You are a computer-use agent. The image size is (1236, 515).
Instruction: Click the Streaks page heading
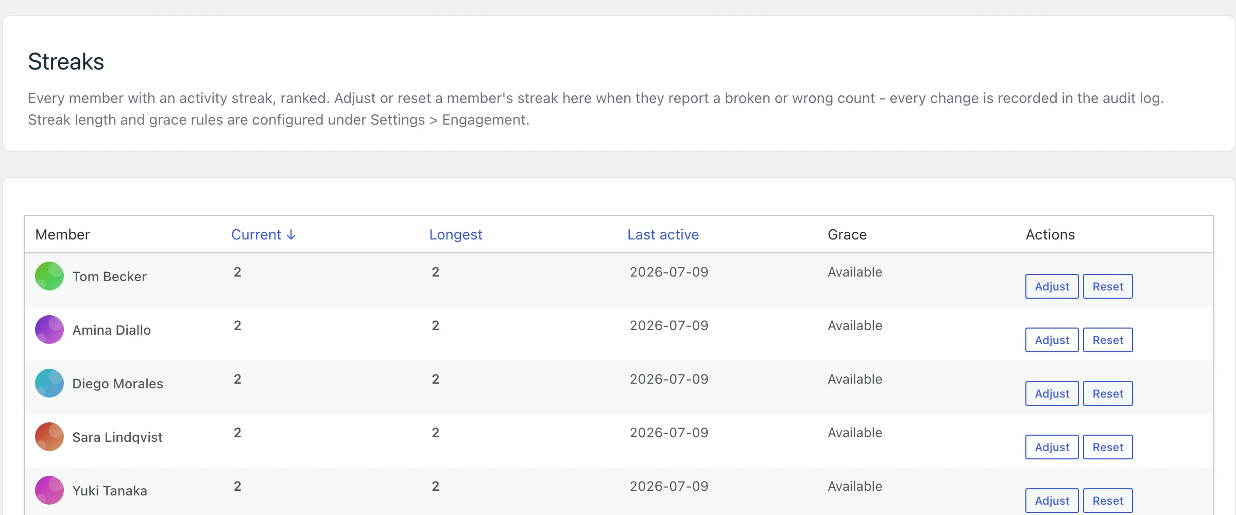click(x=66, y=62)
